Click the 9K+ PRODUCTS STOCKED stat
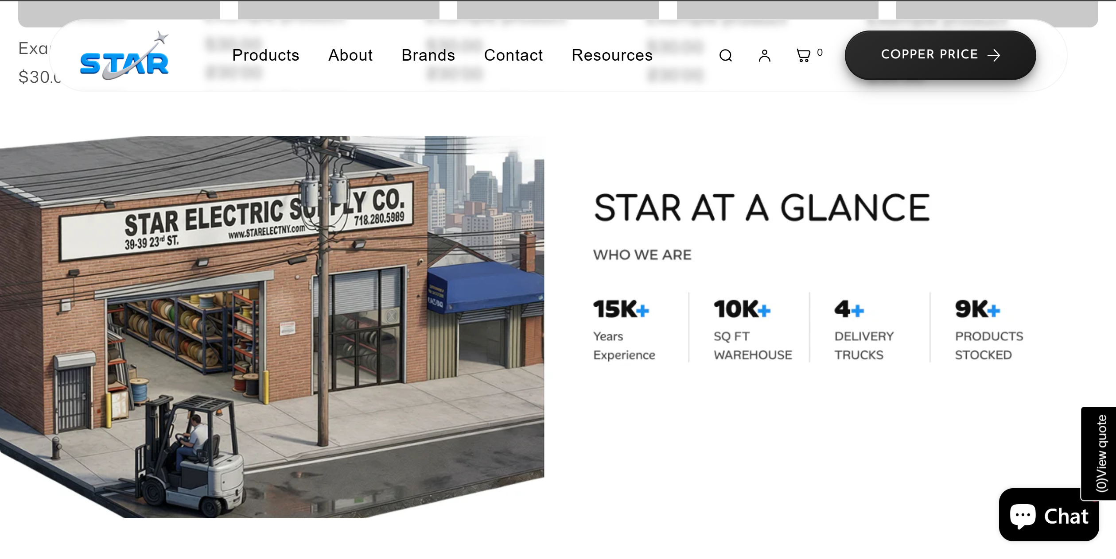Image resolution: width=1116 pixels, height=559 pixels. (x=989, y=330)
